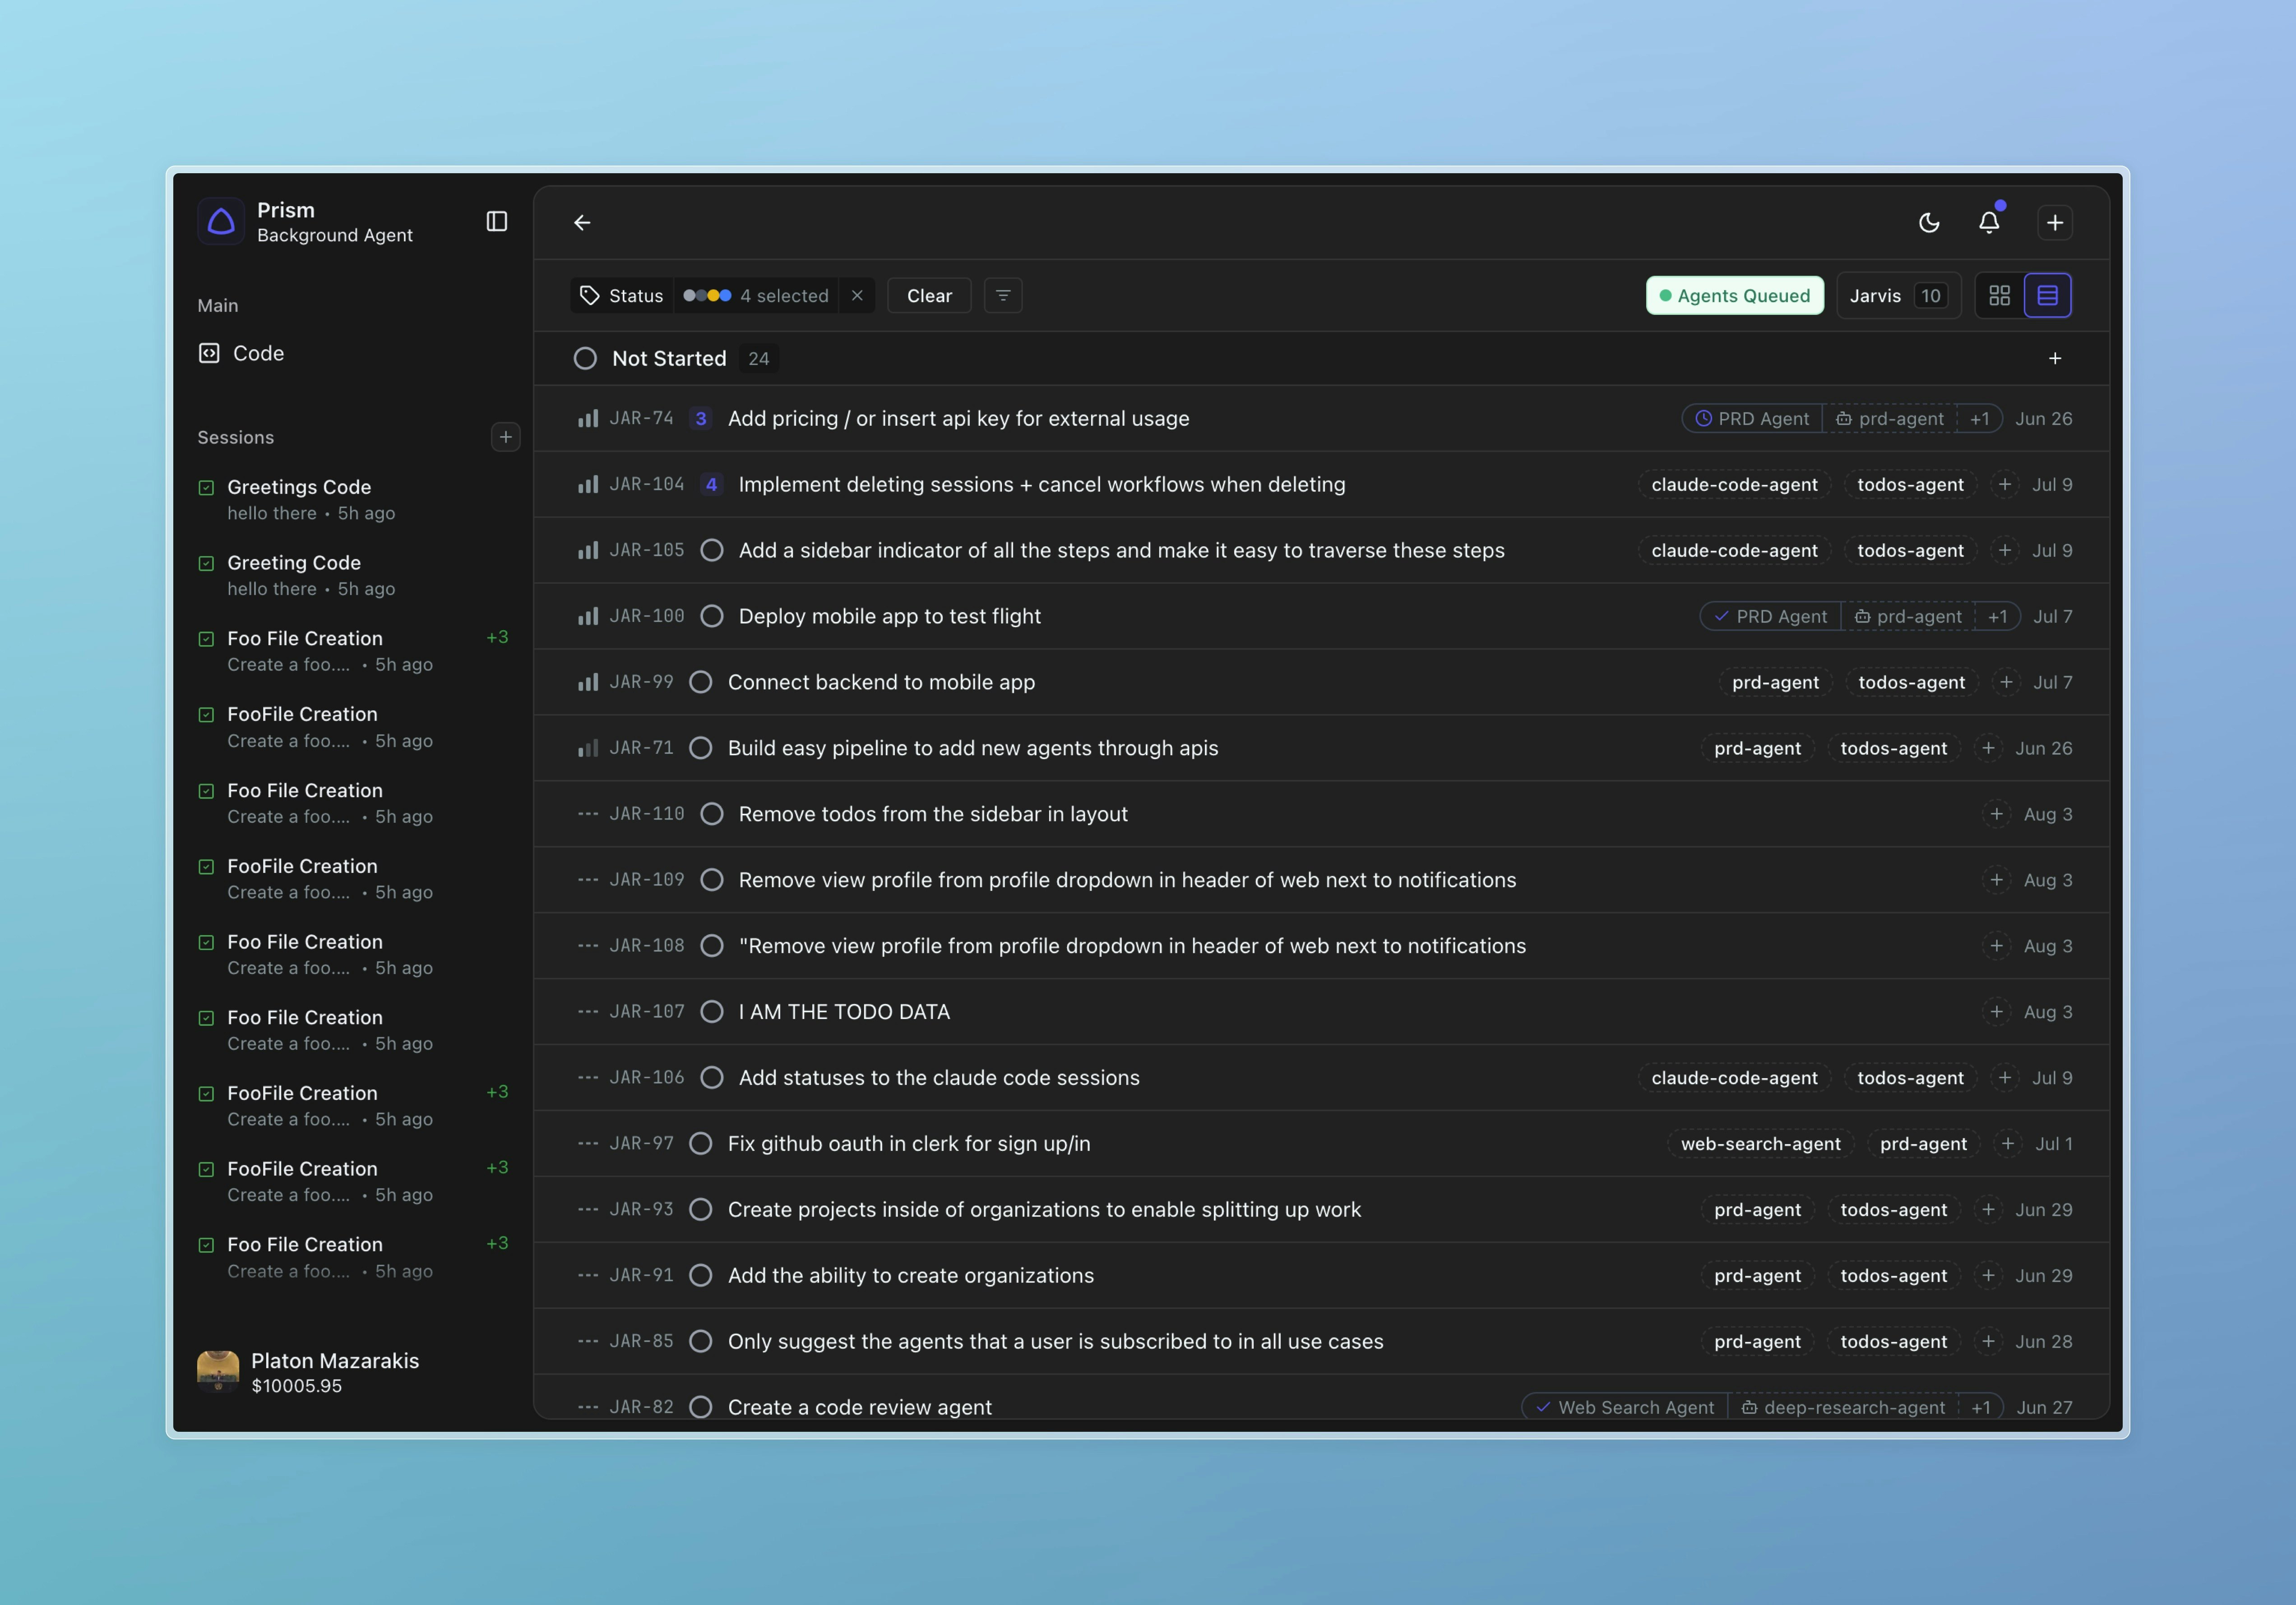This screenshot has width=2296, height=1605.
Task: Toggle the status circle of JAR-85
Action: point(701,1341)
